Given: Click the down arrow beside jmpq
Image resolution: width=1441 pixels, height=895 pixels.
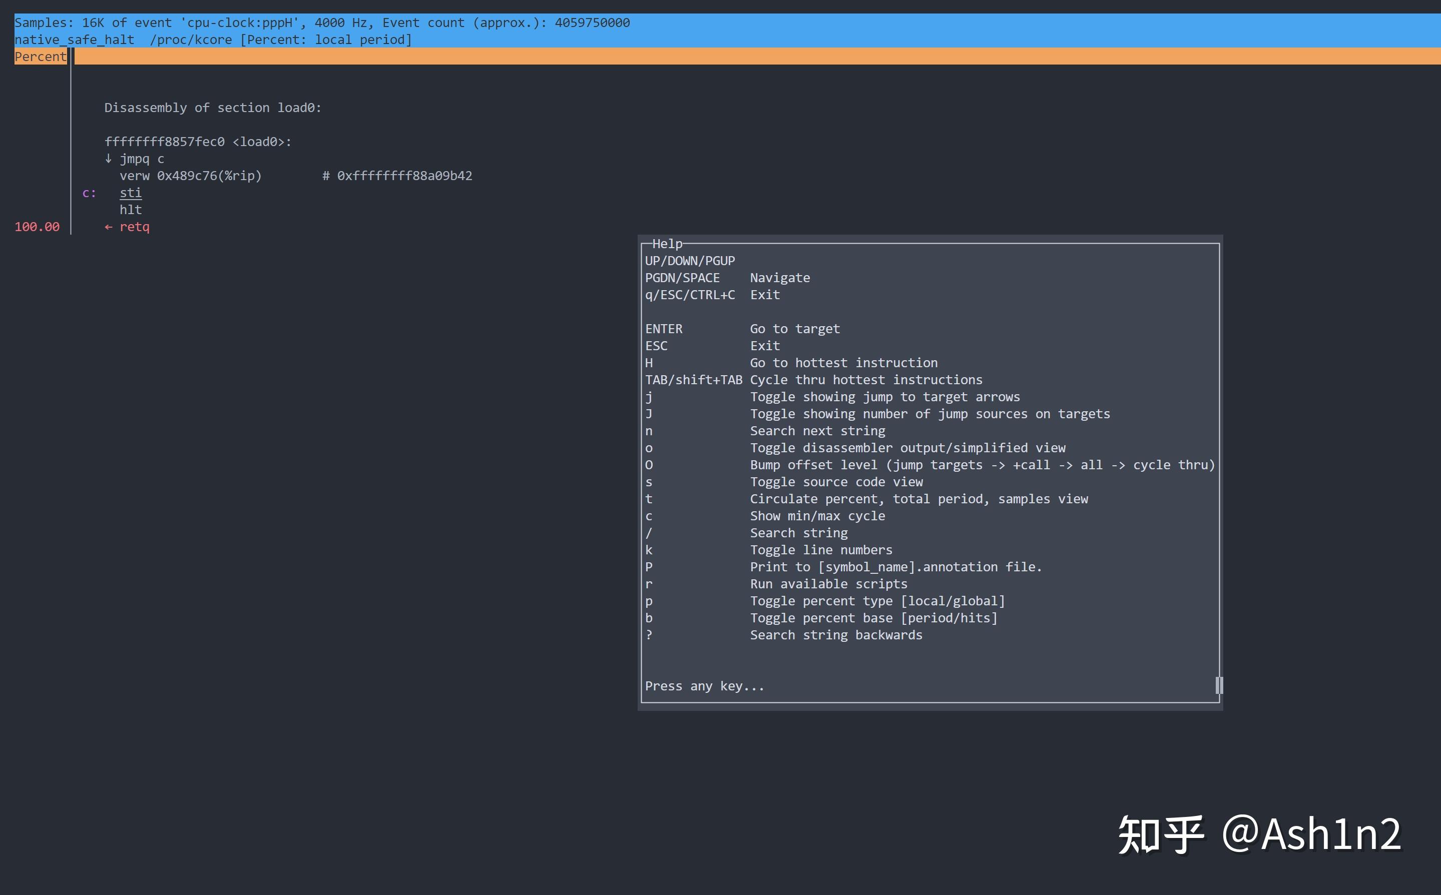Looking at the screenshot, I should point(108,159).
